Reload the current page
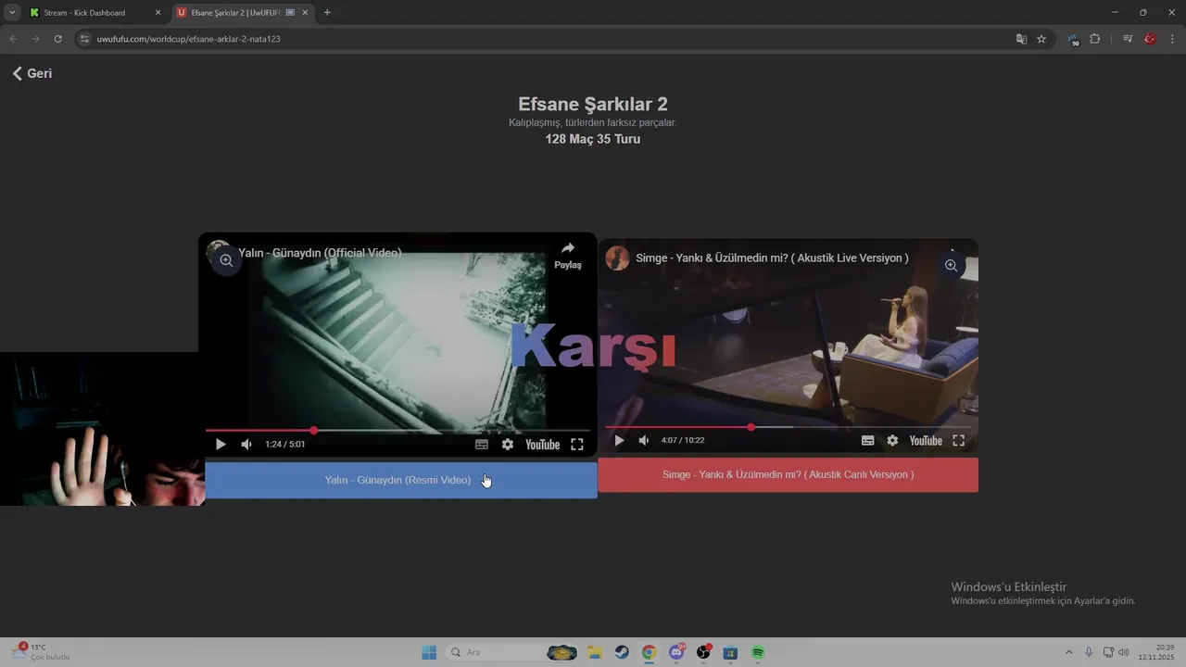 click(x=57, y=39)
